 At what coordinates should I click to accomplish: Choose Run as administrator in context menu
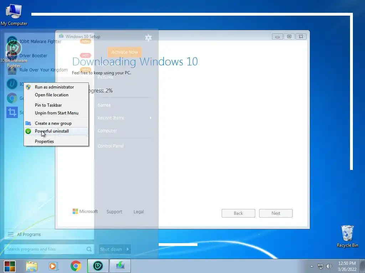point(56,87)
